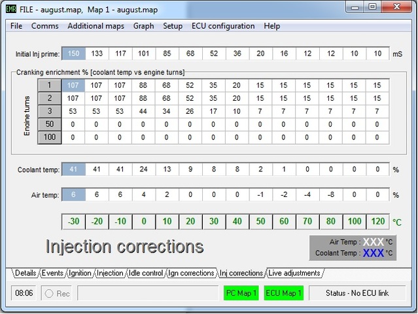Screen dimensions: 418x314
Task: Open the Comms menu
Action: (45, 26)
